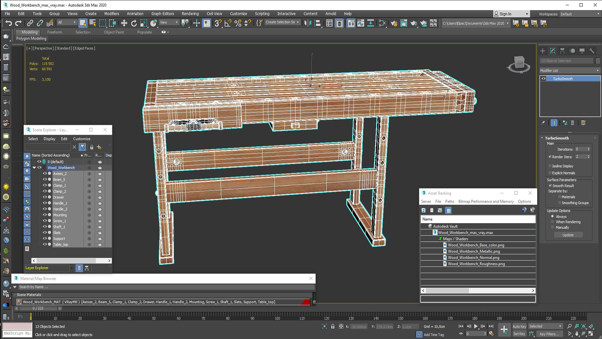The image size is (602, 339).
Task: Open the Selected key filter dropdown
Action: [x=546, y=326]
